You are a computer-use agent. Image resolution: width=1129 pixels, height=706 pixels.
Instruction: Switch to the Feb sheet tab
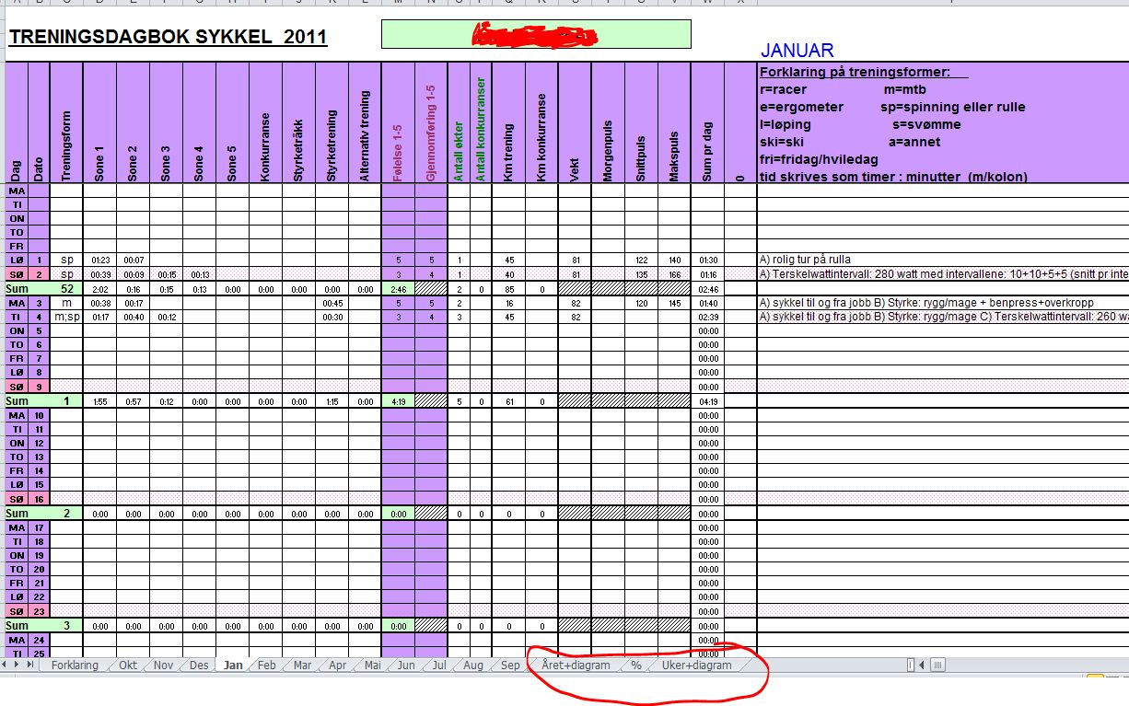pos(266,665)
